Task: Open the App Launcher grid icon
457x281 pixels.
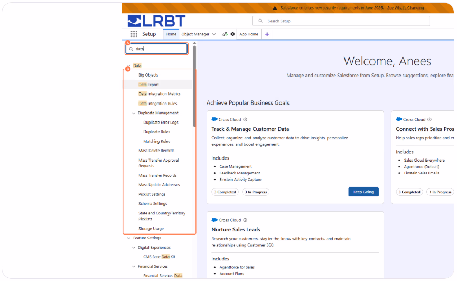Action: pos(134,34)
